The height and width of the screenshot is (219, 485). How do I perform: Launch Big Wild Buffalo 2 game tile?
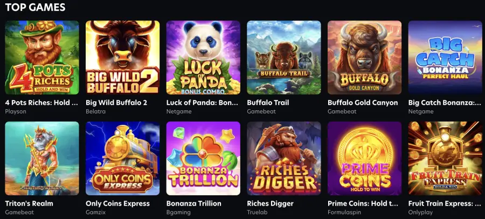pyautogui.click(x=122, y=58)
